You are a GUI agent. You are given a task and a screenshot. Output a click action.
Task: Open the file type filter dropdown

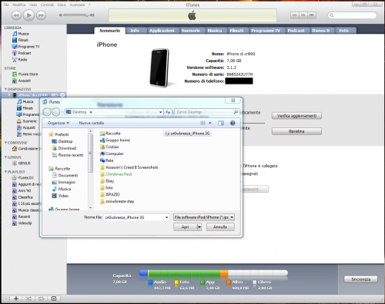[204, 217]
